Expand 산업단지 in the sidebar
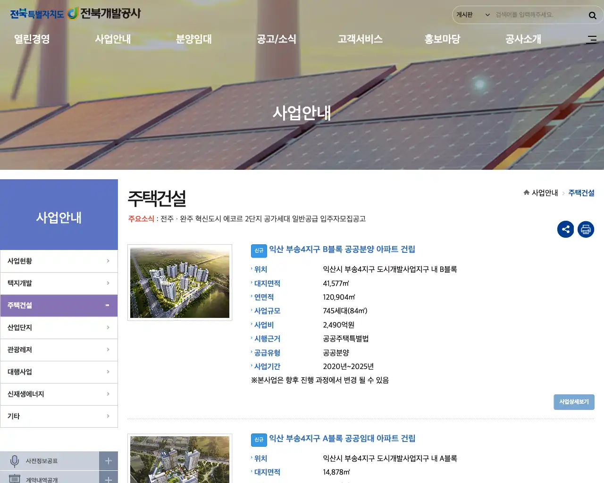The width and height of the screenshot is (604, 483). 59,327
